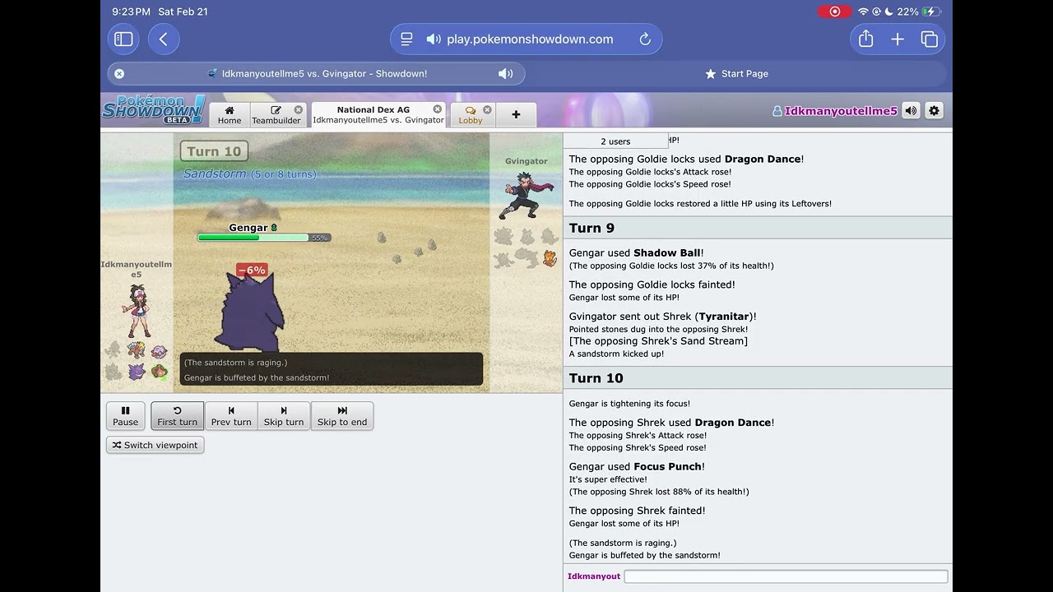Tap the red screen recording indicator
The width and height of the screenshot is (1053, 592).
(x=834, y=12)
